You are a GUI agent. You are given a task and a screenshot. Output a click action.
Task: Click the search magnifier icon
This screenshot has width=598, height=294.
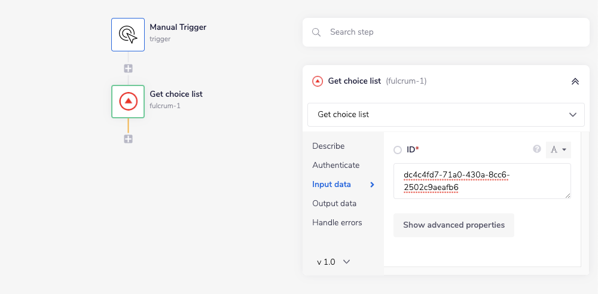click(x=317, y=32)
